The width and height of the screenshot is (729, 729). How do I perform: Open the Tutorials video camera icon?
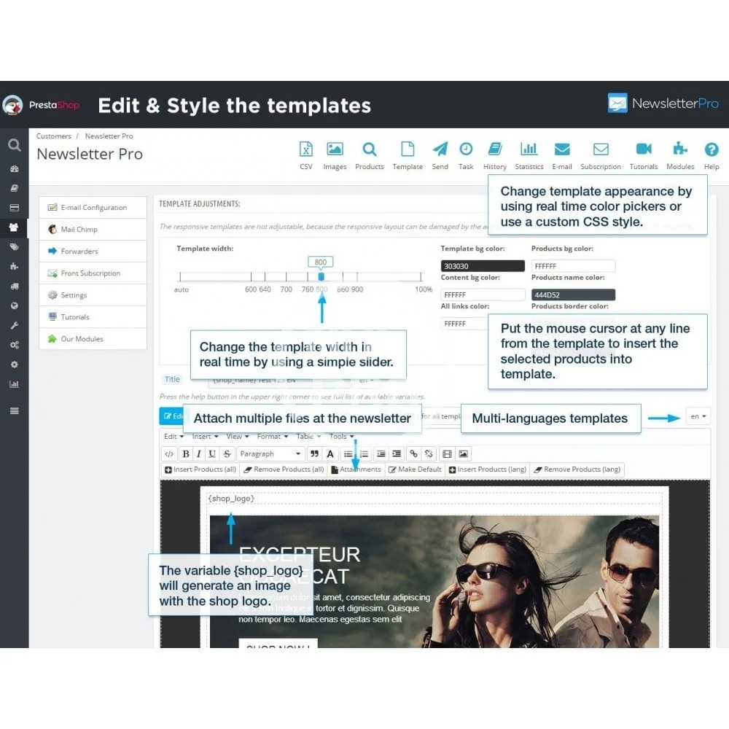point(643,150)
